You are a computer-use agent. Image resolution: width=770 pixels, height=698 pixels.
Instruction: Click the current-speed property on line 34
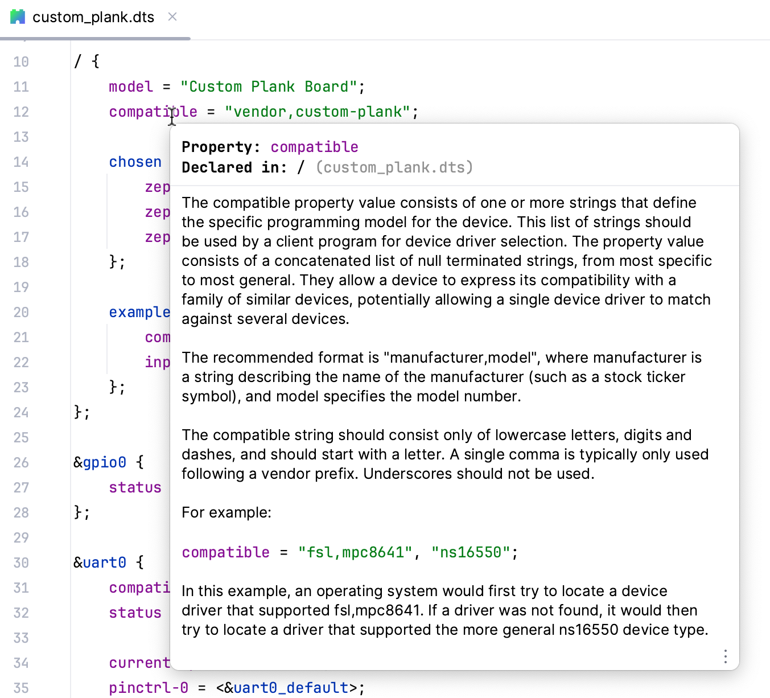pos(139,663)
